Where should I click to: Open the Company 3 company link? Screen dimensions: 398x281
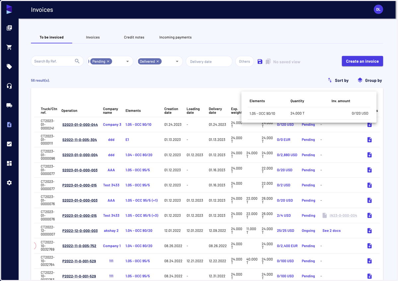(112, 125)
